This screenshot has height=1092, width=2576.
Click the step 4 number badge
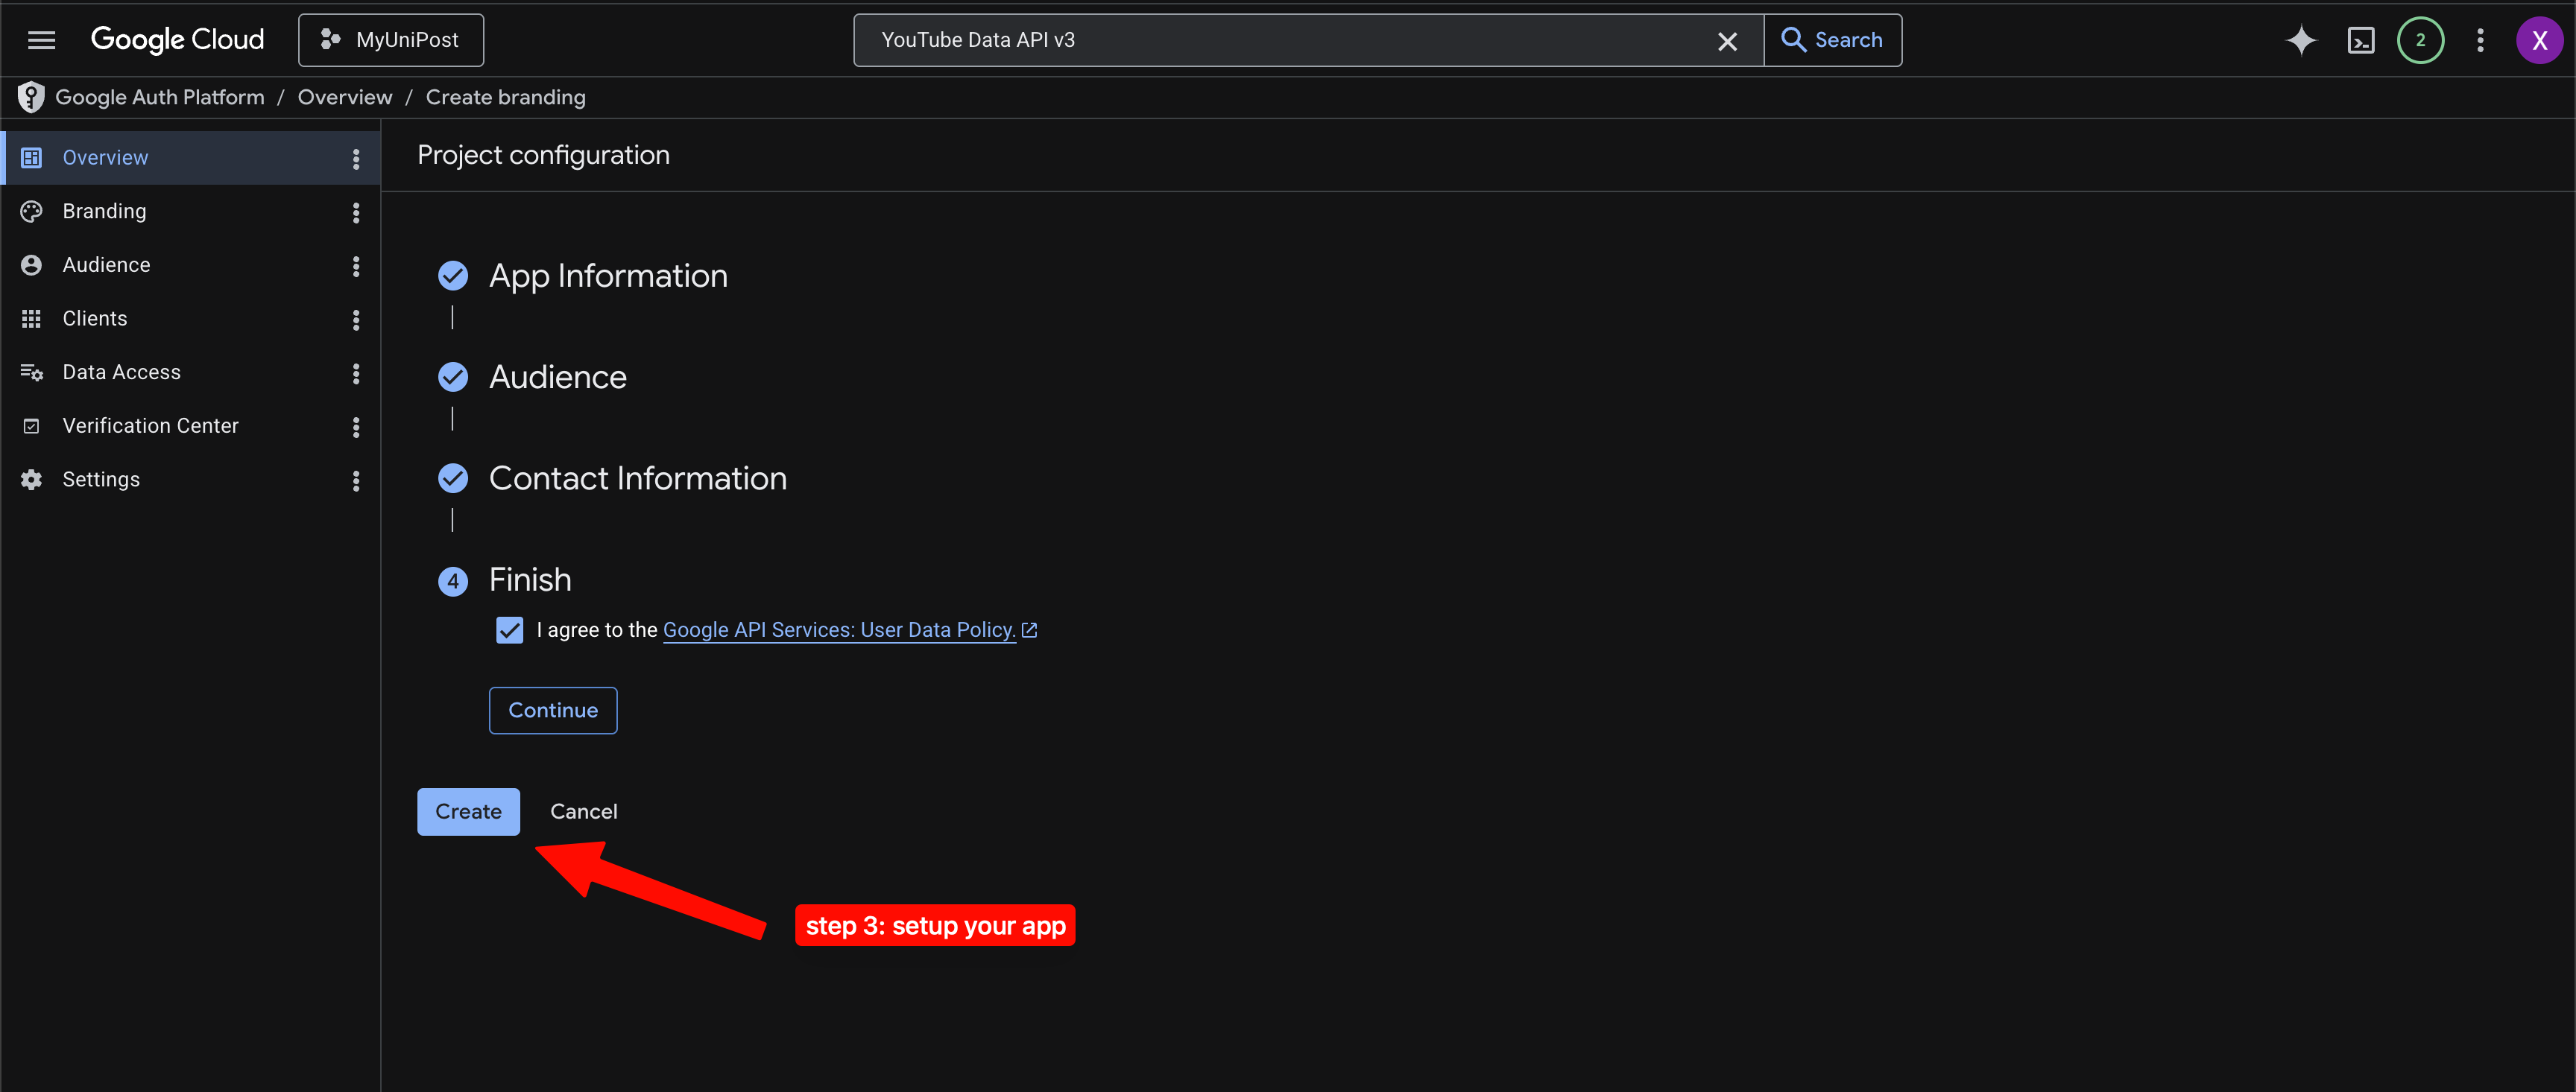point(453,582)
